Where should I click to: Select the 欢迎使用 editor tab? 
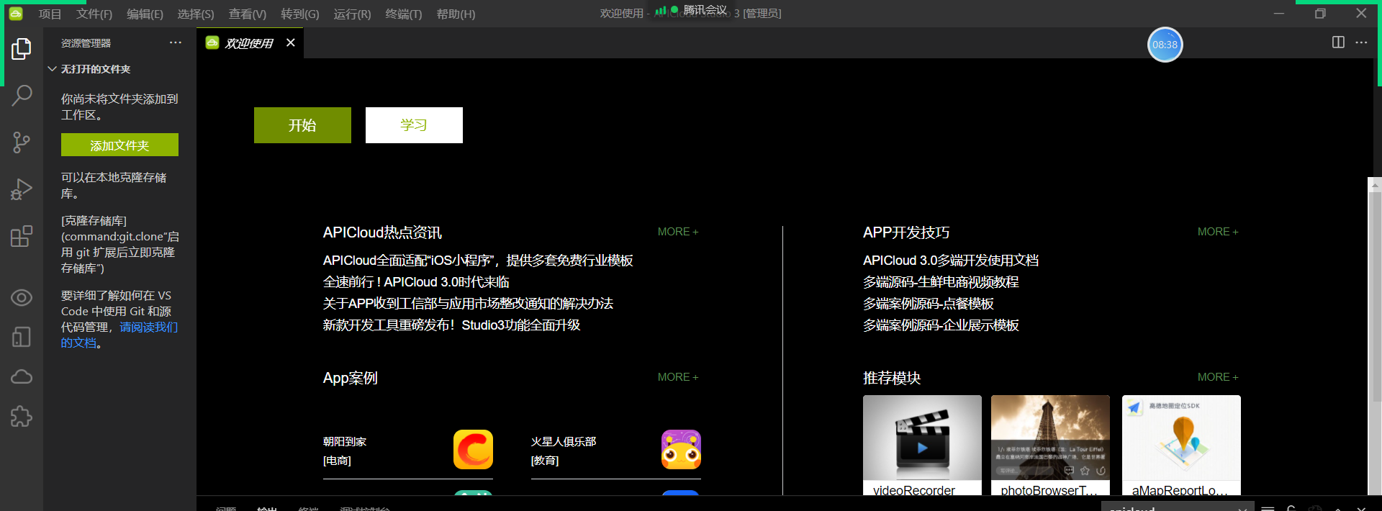(248, 43)
